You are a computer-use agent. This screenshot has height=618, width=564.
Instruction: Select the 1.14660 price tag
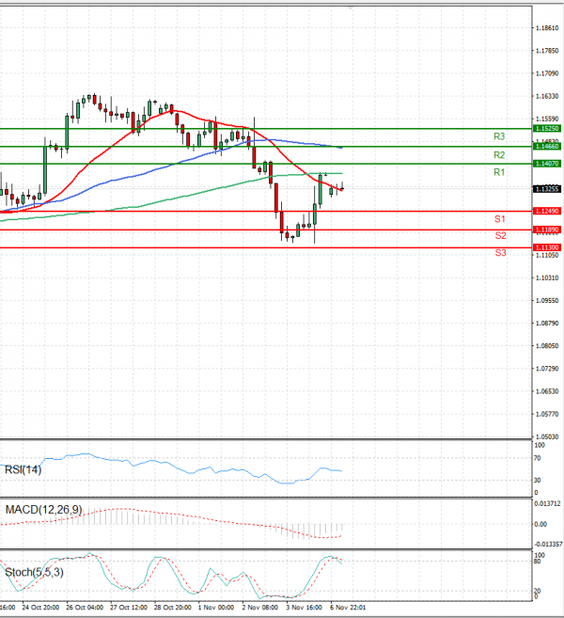[547, 146]
